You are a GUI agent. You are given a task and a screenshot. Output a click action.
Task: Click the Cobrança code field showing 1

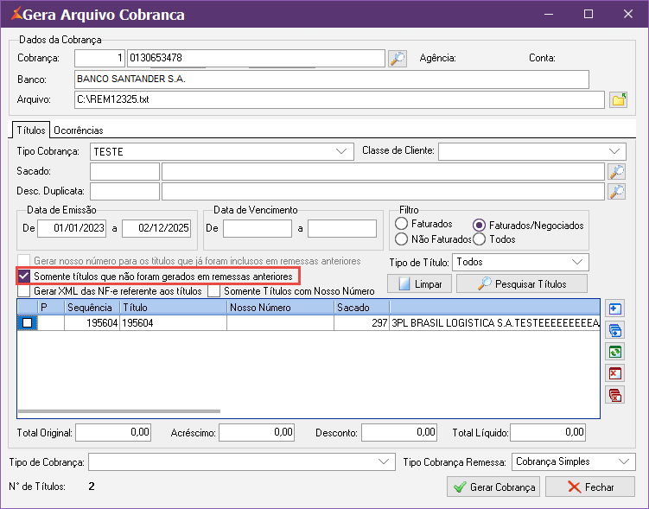click(99, 59)
